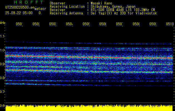Select observer name Masaki Kano

101,3
